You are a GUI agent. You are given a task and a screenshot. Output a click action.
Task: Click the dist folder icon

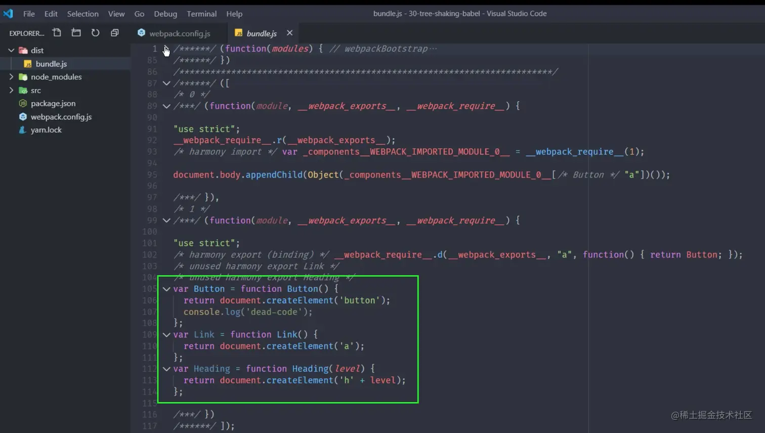(23, 50)
